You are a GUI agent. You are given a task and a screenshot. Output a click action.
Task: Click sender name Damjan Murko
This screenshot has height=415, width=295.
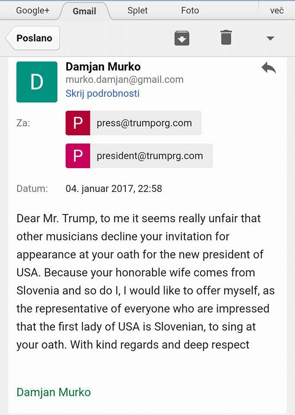click(x=103, y=67)
